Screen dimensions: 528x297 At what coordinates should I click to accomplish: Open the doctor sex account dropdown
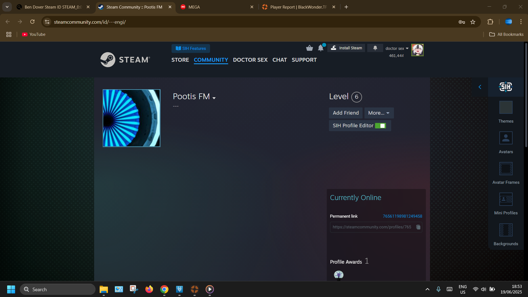[397, 48]
